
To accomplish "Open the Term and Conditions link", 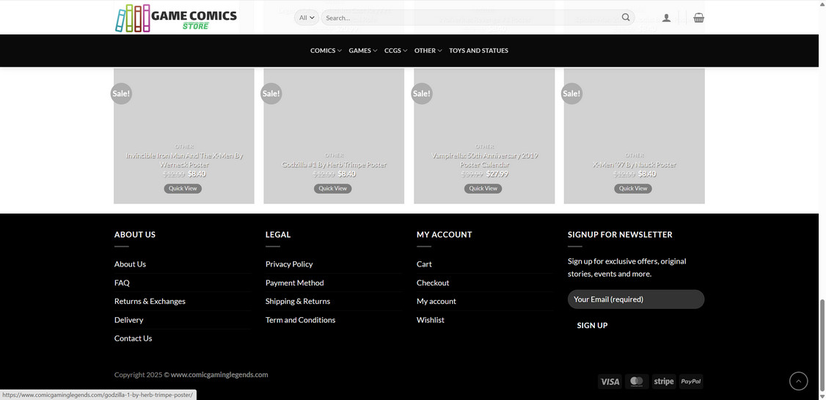I will point(300,320).
